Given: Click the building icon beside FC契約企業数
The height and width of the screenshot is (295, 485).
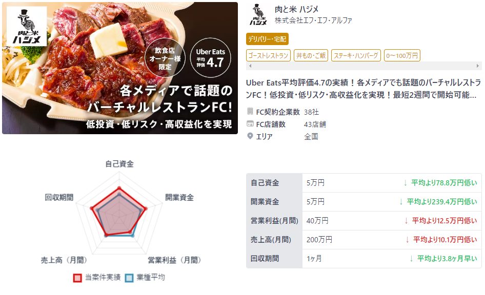Looking at the screenshot, I should tap(250, 112).
